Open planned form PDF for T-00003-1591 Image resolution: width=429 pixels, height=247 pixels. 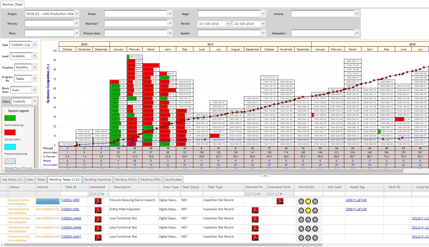click(255, 210)
